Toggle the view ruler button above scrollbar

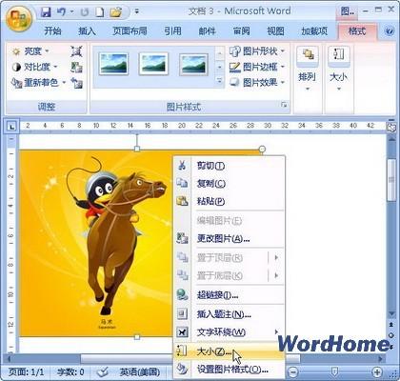391,128
